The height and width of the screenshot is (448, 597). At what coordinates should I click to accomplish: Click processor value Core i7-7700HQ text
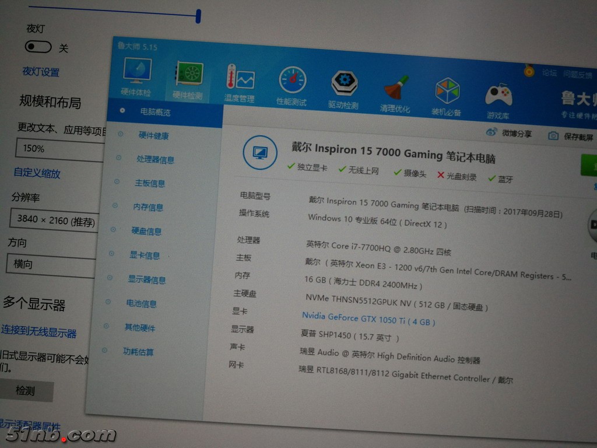[x=379, y=248]
